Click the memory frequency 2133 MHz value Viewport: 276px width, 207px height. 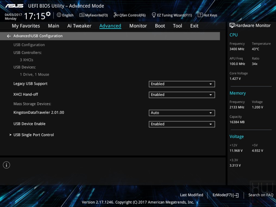(237, 107)
